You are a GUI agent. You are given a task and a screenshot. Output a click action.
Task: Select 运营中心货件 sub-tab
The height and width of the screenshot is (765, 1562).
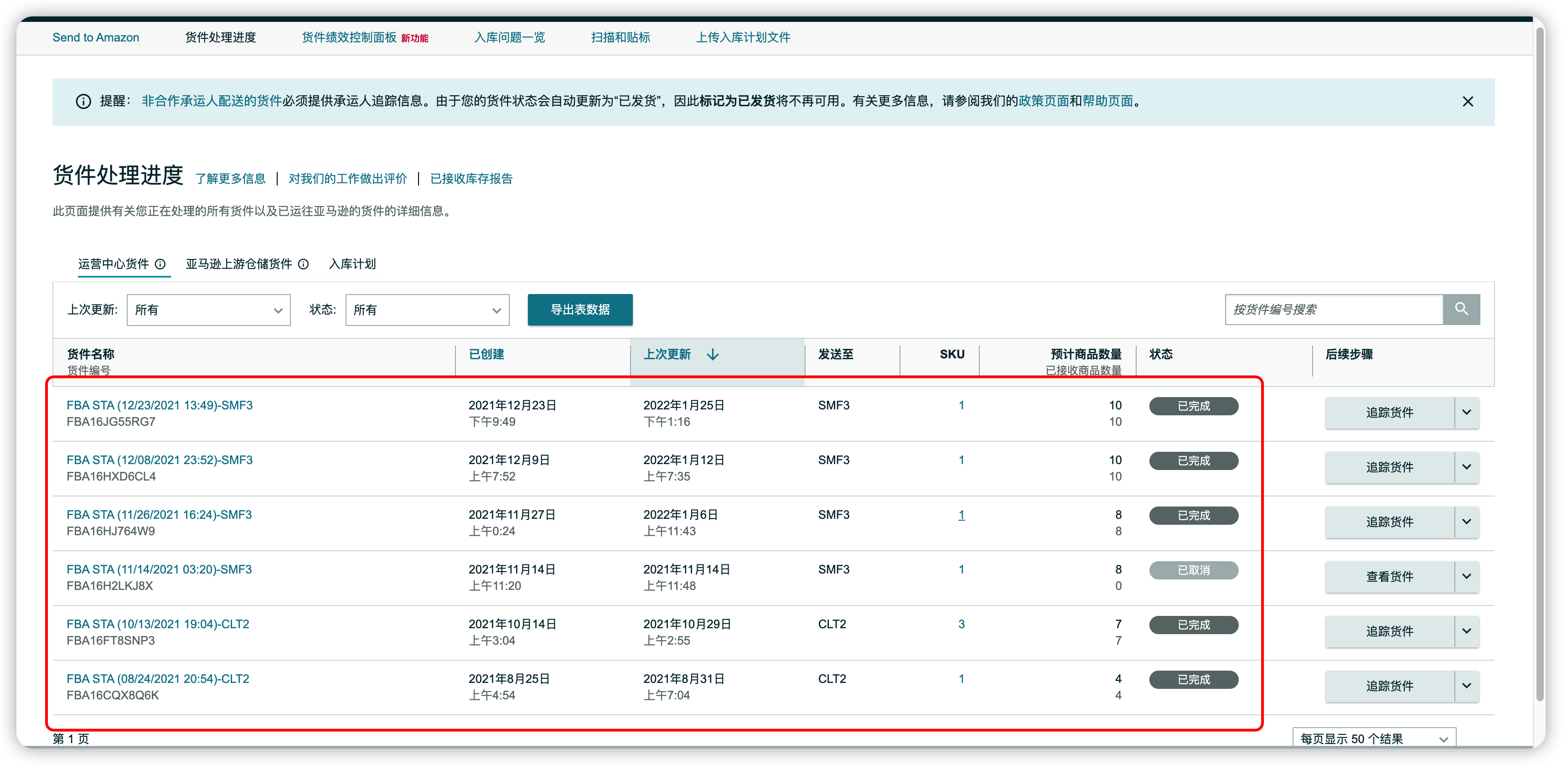pyautogui.click(x=114, y=264)
